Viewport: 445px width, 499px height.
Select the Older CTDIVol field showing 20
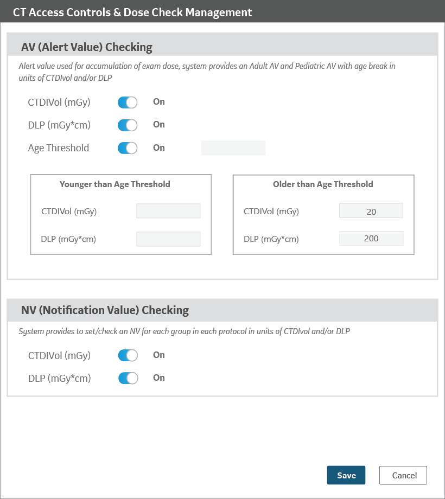[x=371, y=212]
